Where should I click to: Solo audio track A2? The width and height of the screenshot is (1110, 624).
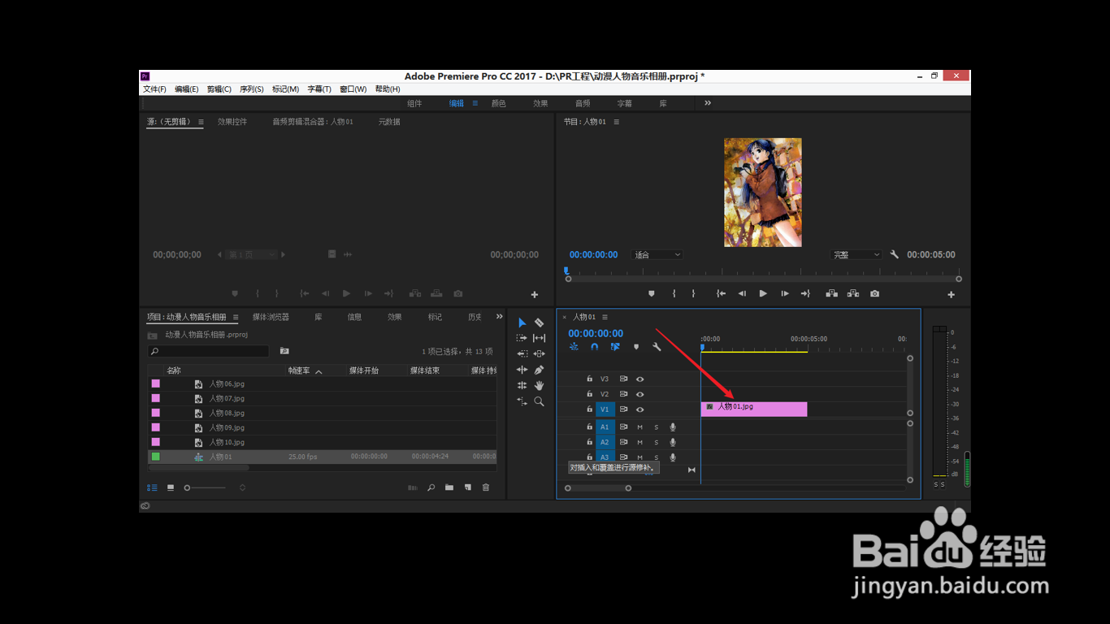(x=657, y=442)
